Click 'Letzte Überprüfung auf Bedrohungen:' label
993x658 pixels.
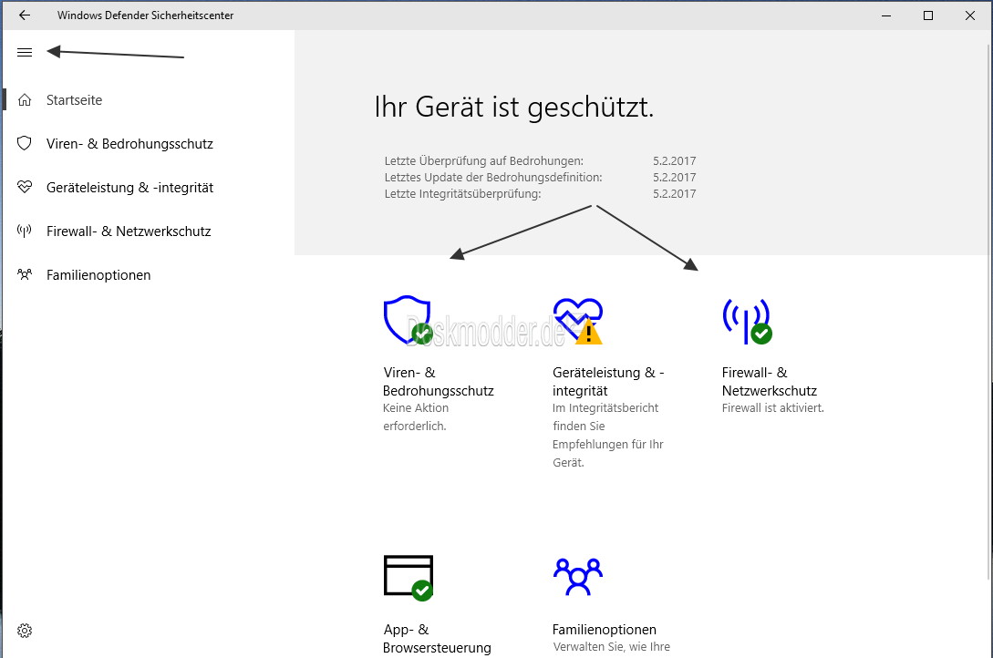[484, 160]
